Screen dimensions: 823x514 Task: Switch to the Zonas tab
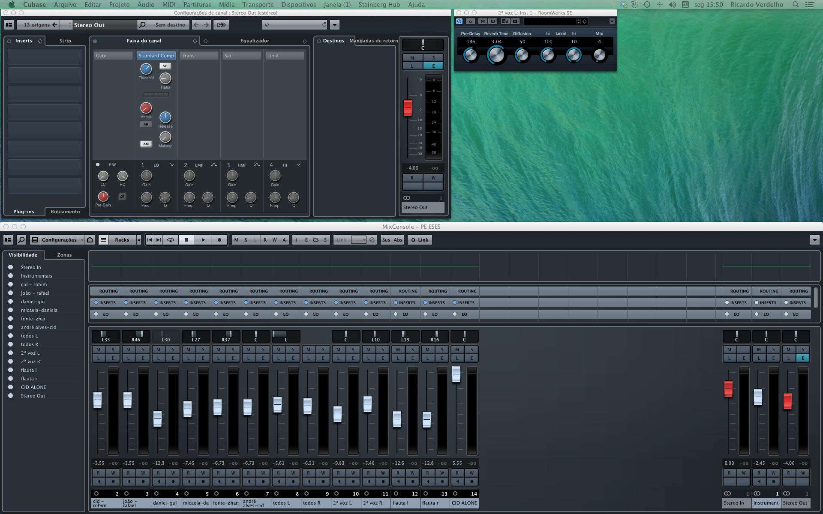tap(64, 255)
